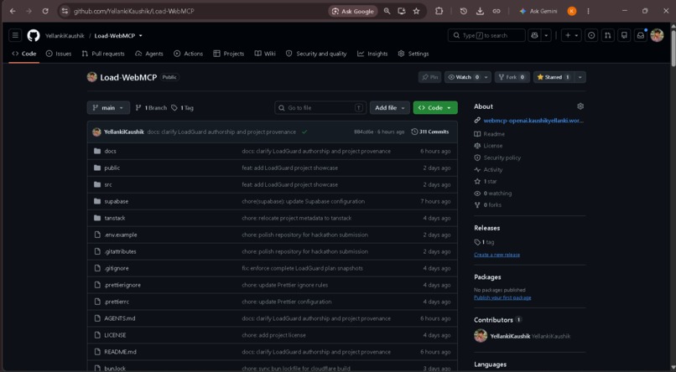Open the Chrome profile K avatar
The width and height of the screenshot is (676, 372).
pyautogui.click(x=572, y=11)
